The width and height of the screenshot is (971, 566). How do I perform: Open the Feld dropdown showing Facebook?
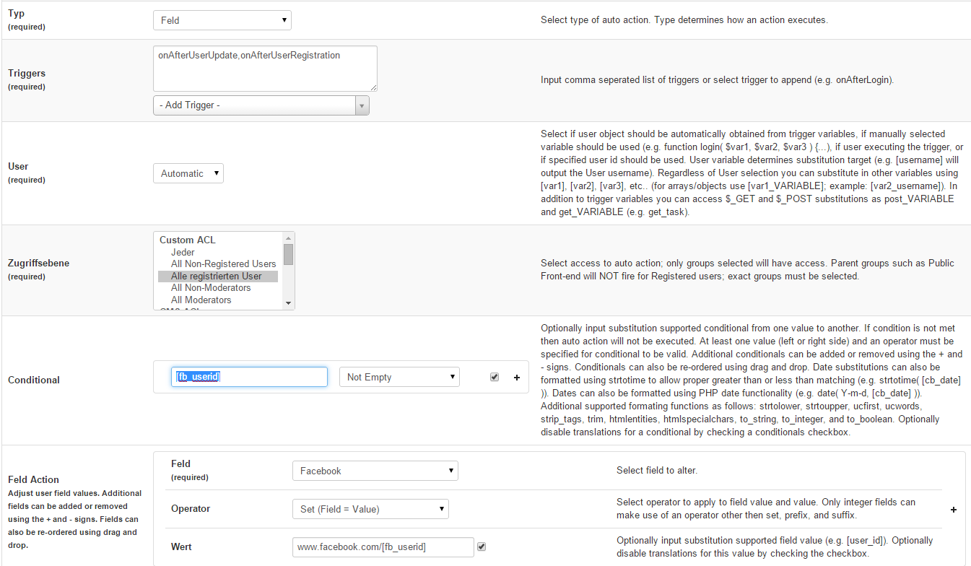click(375, 471)
